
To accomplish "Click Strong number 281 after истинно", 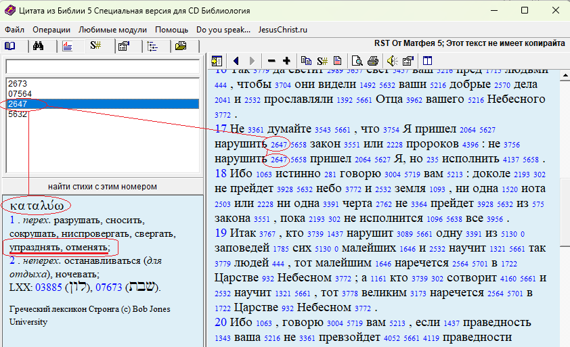I will point(330,175).
